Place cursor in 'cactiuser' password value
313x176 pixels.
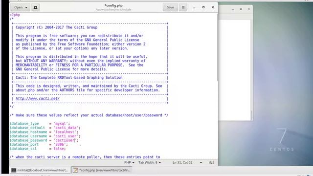(65, 140)
